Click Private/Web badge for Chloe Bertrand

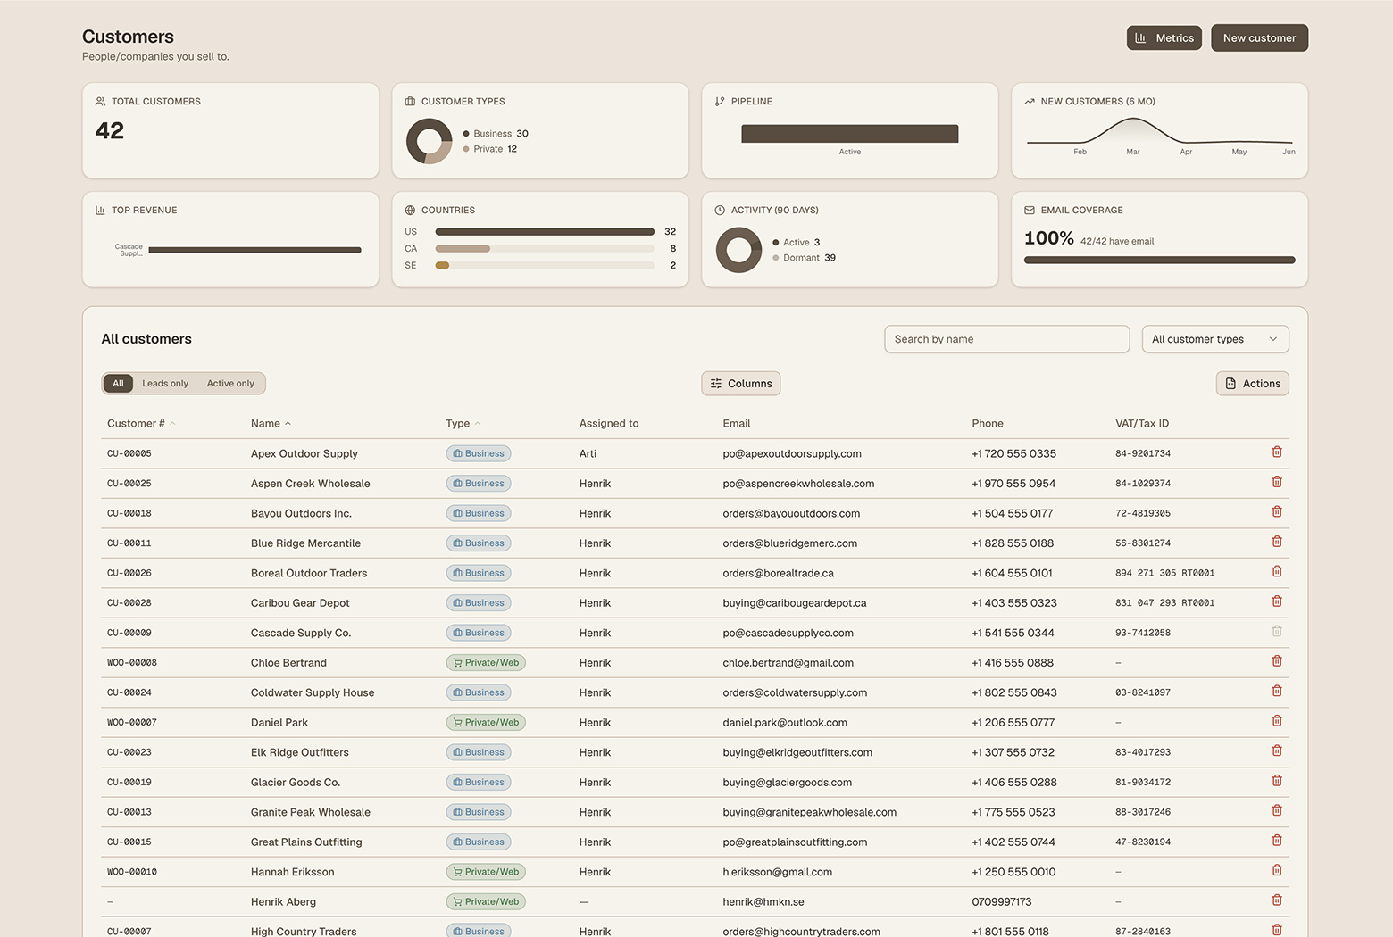pyautogui.click(x=486, y=663)
